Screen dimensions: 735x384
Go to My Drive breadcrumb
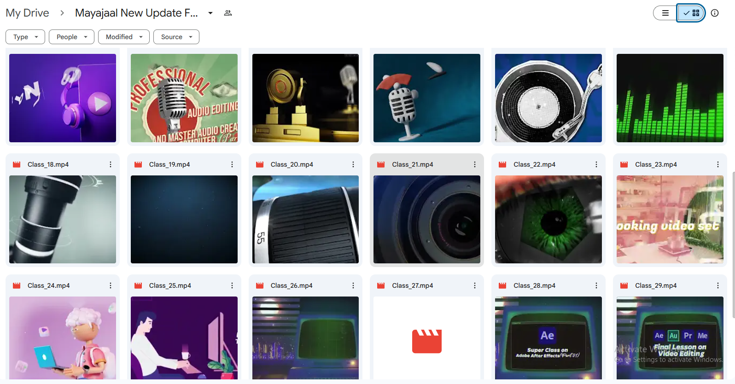27,13
